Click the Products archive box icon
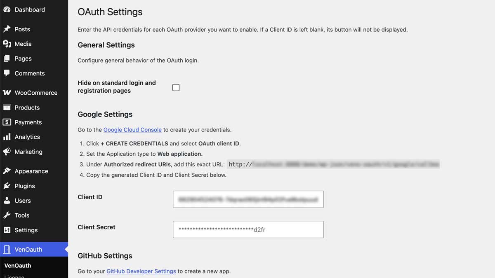Image resolution: width=495 pixels, height=278 pixels. click(x=7, y=107)
